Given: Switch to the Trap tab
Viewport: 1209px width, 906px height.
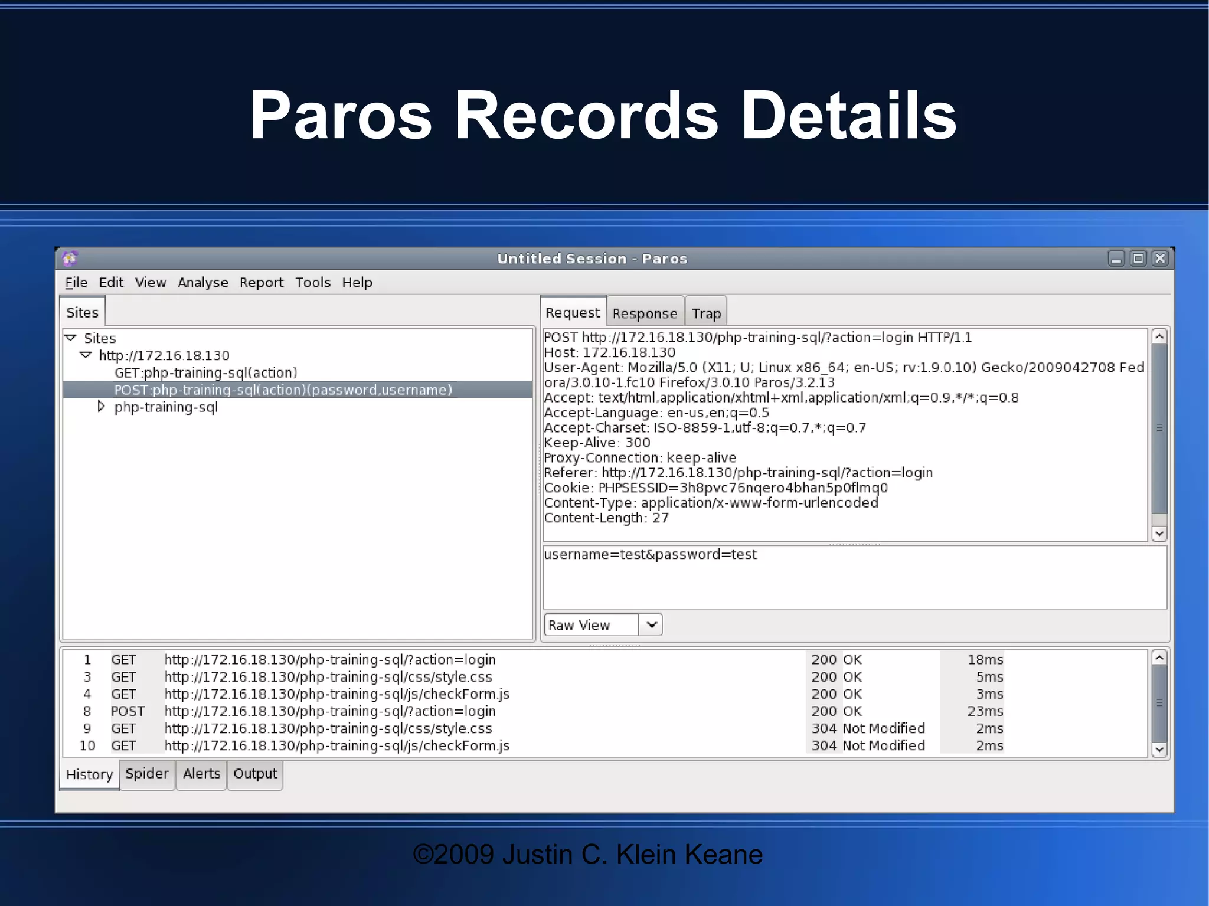Looking at the screenshot, I should [x=706, y=313].
